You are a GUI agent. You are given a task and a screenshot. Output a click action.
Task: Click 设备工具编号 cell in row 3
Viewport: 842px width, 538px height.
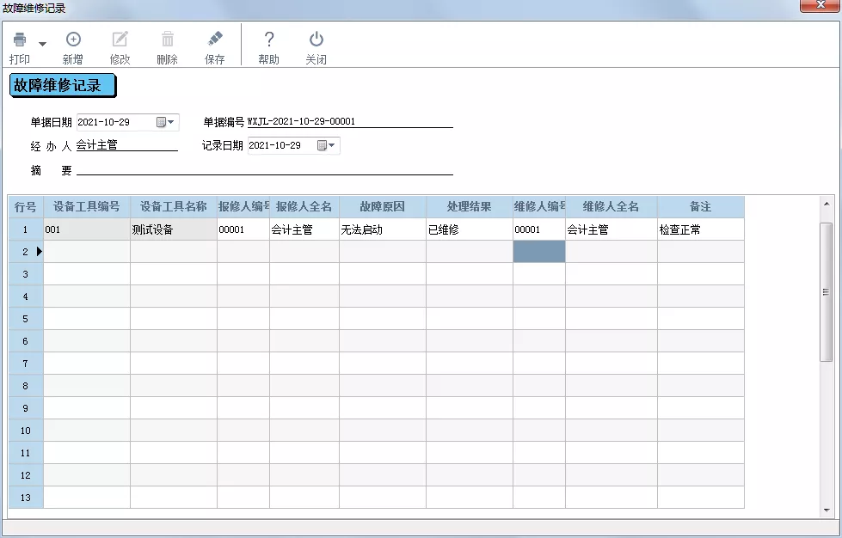click(x=87, y=274)
